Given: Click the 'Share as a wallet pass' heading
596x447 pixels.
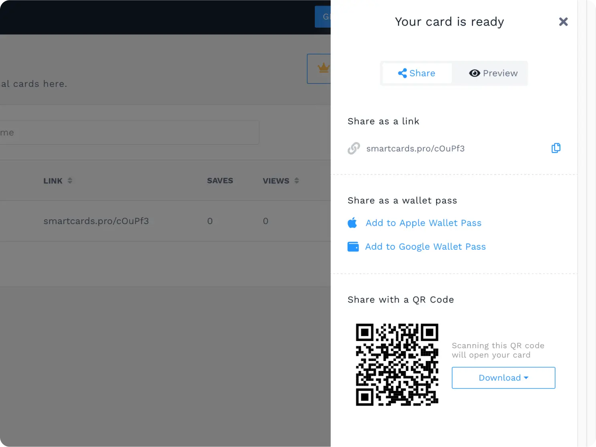Looking at the screenshot, I should click(x=402, y=200).
